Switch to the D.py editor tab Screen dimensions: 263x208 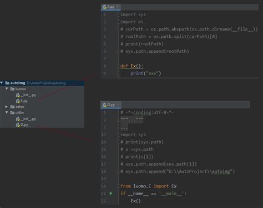point(111,105)
